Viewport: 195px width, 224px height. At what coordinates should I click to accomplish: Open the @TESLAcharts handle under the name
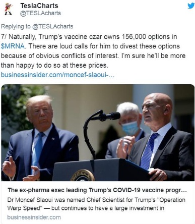coord(40,13)
